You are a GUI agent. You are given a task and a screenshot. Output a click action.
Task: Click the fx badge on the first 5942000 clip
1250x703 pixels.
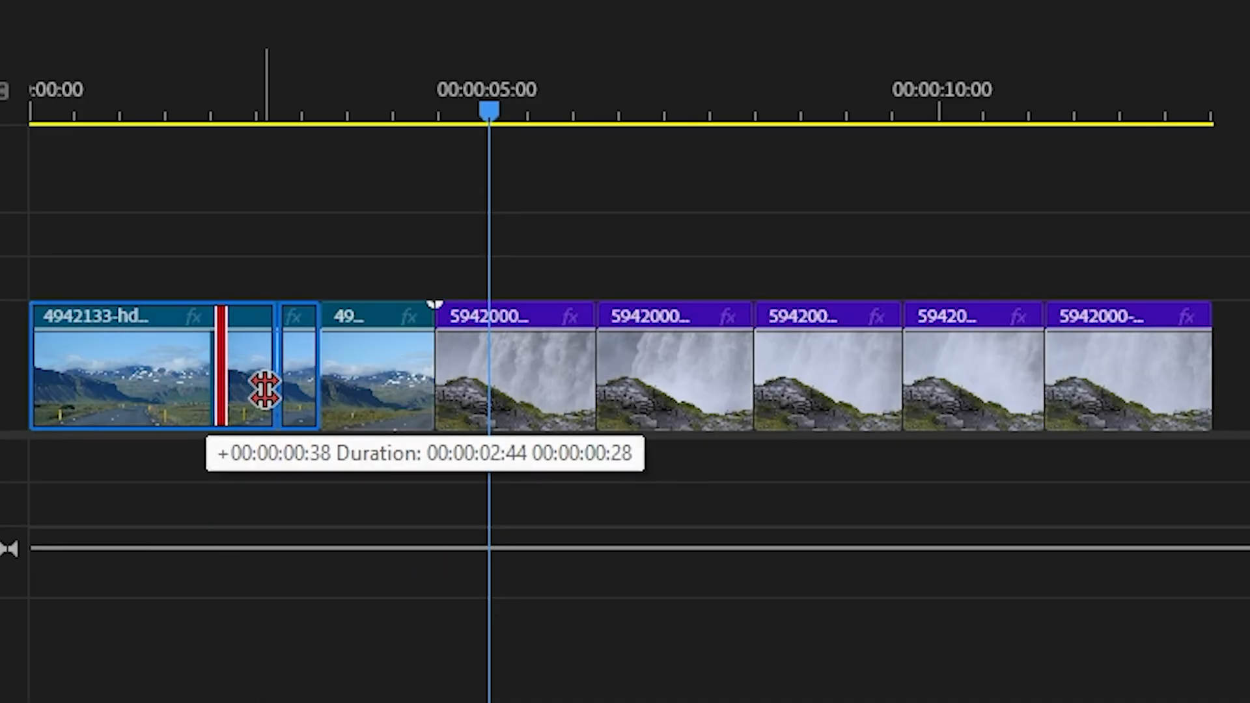point(570,316)
